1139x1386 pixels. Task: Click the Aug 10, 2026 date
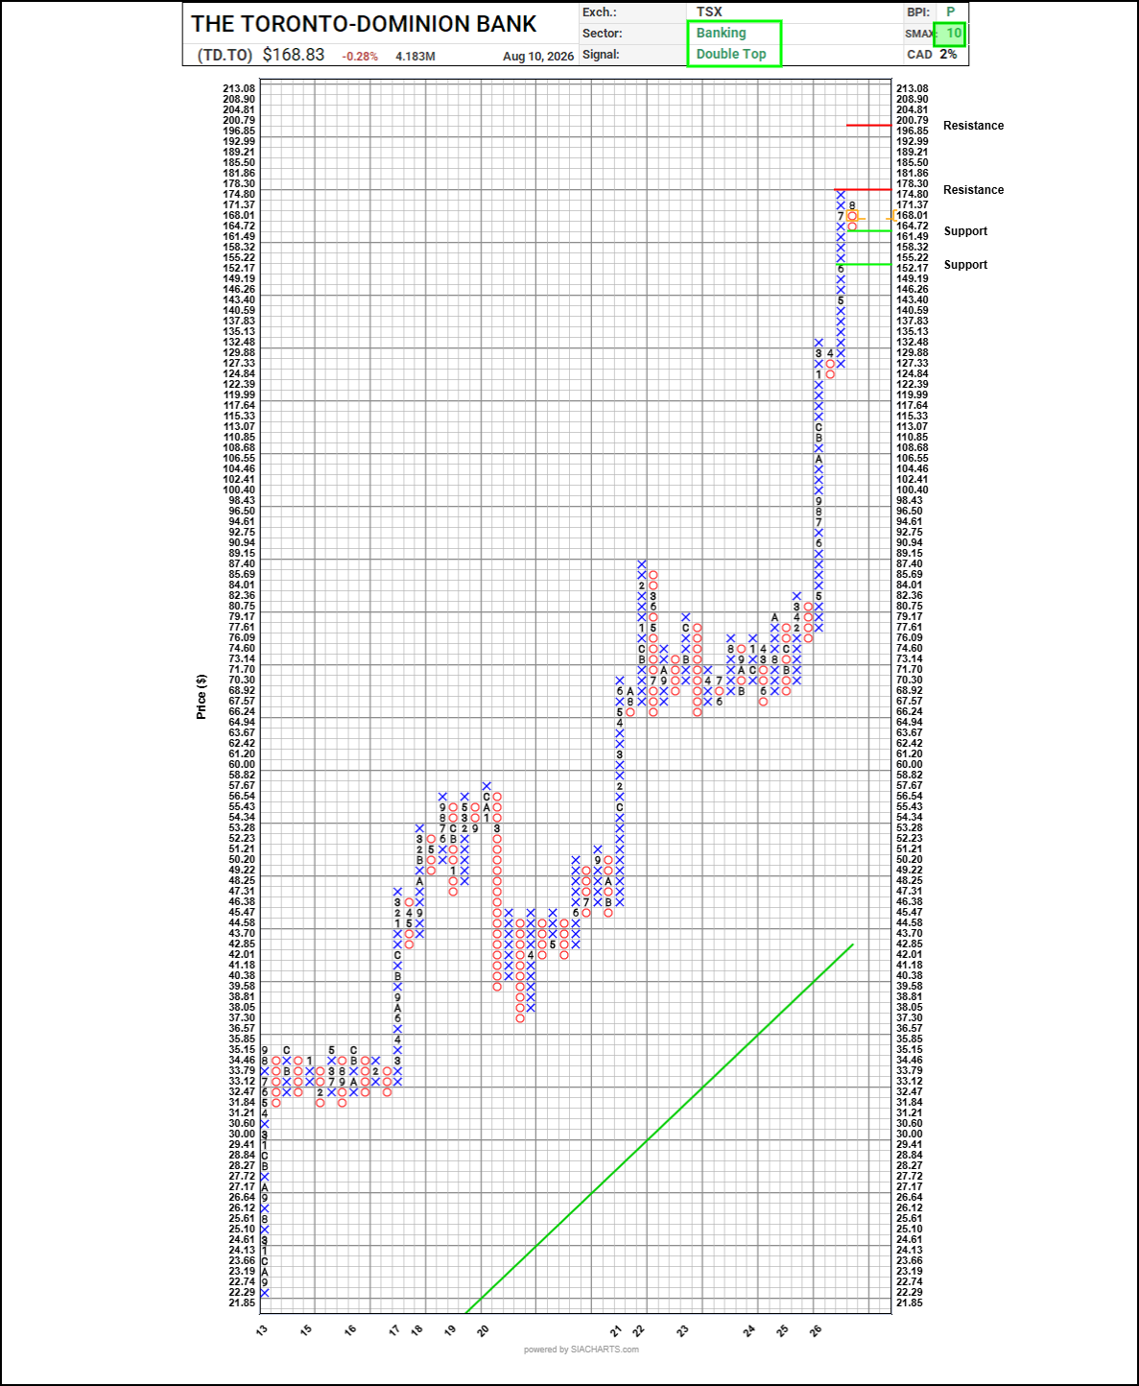pos(538,57)
